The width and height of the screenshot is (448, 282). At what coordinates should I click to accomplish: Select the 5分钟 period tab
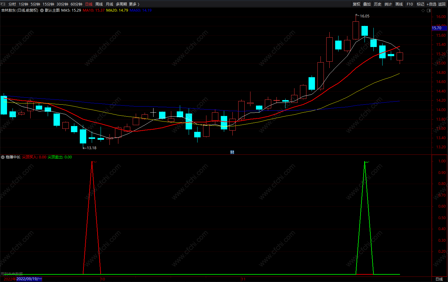point(35,4)
